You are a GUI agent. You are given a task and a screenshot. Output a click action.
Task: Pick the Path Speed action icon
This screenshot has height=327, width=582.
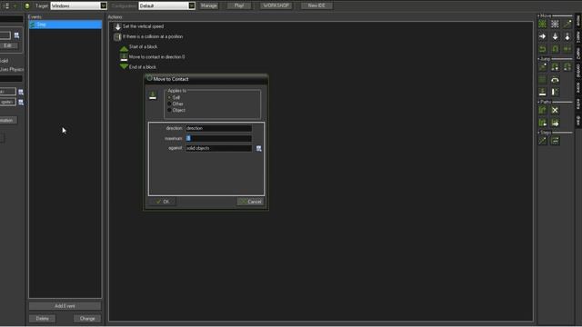tap(555, 123)
